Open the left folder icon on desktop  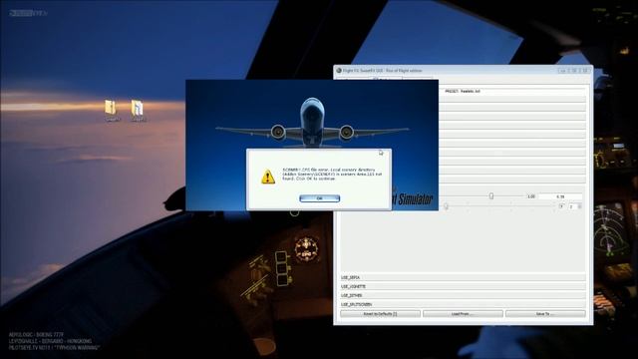(x=111, y=108)
